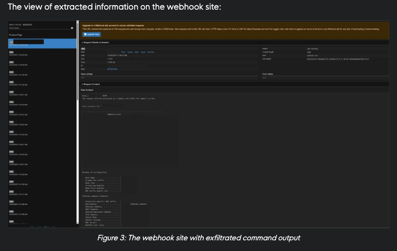Click the upgrade banner bold heading

113,25
